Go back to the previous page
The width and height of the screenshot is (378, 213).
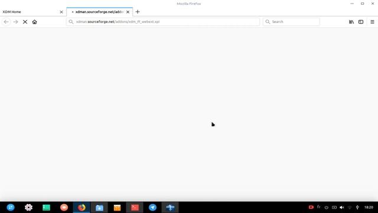coord(6,22)
